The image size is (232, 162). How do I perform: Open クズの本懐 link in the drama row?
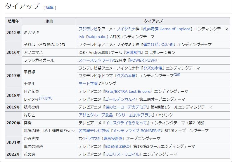tap(126, 76)
